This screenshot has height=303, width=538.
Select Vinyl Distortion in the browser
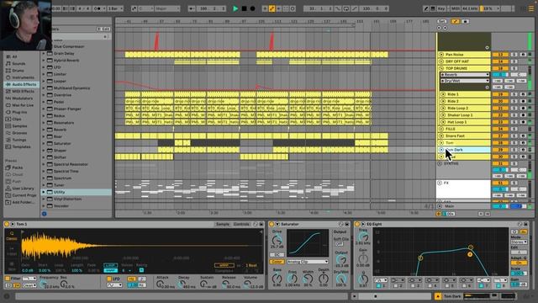click(x=67, y=199)
